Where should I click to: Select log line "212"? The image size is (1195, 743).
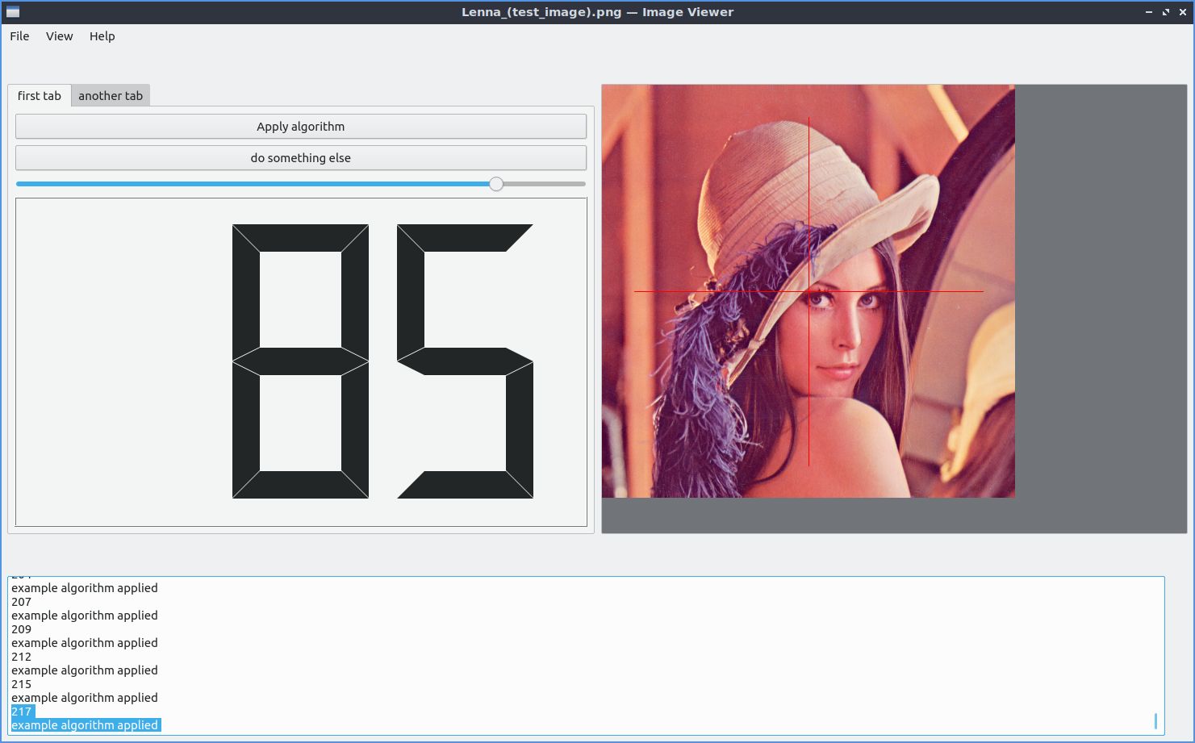(22, 657)
